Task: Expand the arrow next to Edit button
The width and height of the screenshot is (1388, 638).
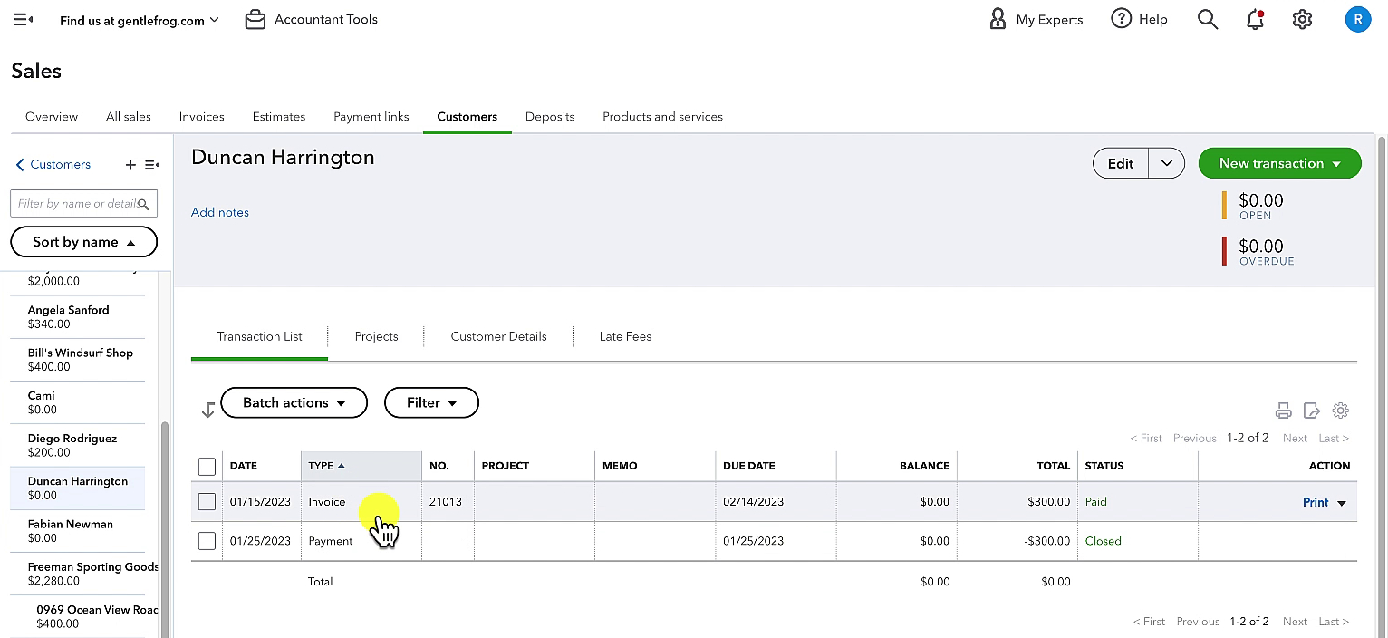Action: pos(1167,163)
